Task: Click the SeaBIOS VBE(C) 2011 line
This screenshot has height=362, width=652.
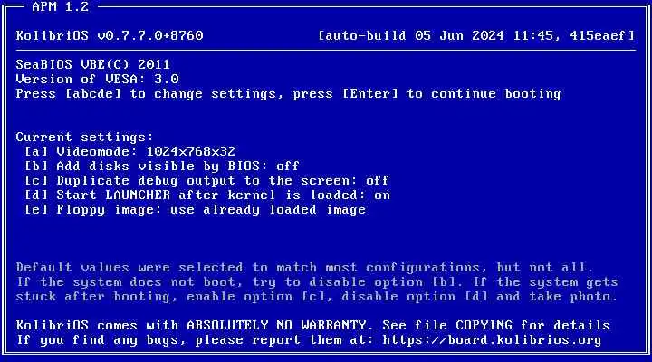Action: (x=92, y=64)
